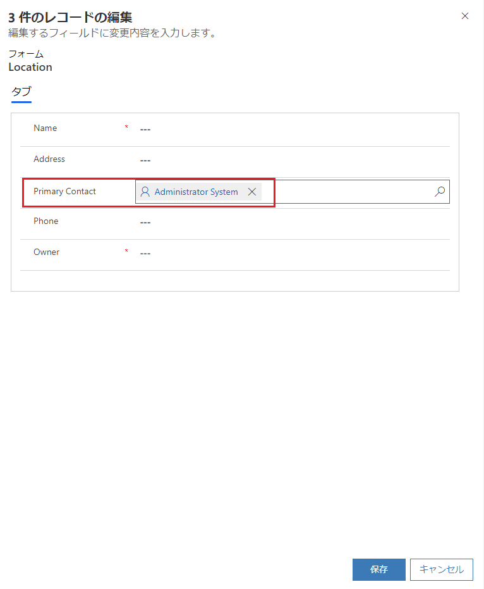This screenshot has width=484, height=589.
Task: Cancel the edits with キャンセル
Action: [442, 569]
